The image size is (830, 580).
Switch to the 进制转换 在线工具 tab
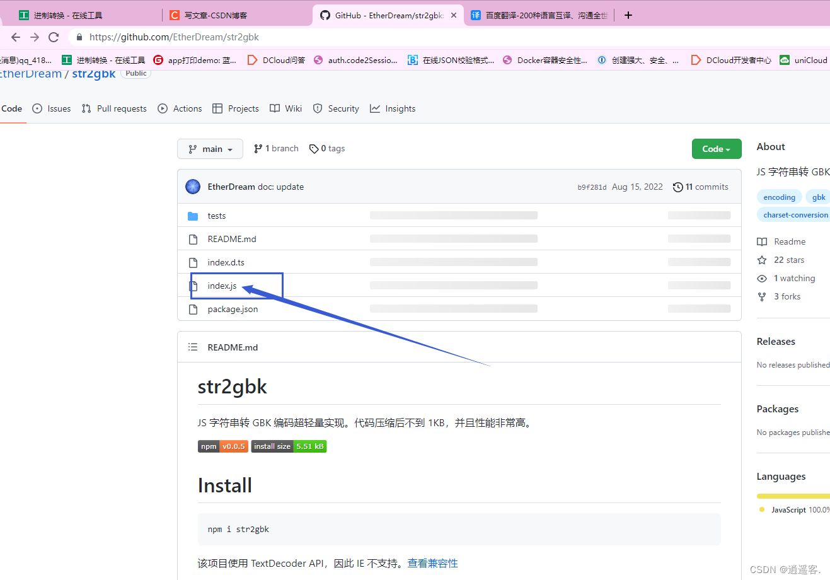[68, 15]
